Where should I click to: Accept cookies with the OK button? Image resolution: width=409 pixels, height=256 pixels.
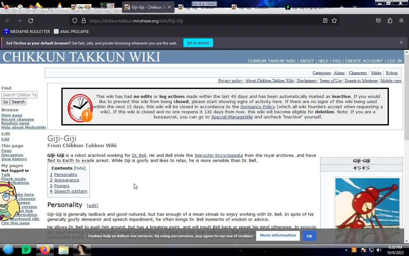pos(309,236)
